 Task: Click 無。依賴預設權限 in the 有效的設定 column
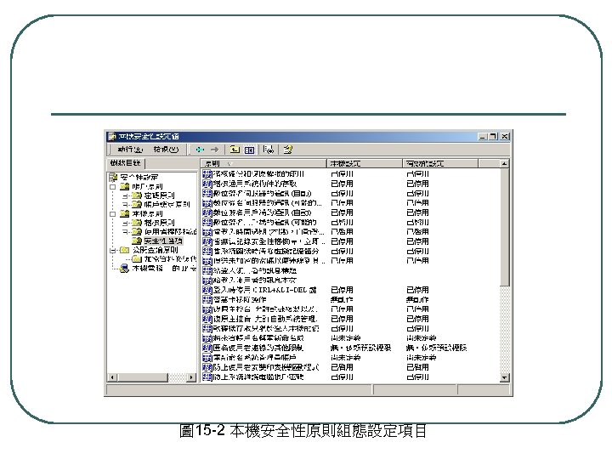[436, 348]
